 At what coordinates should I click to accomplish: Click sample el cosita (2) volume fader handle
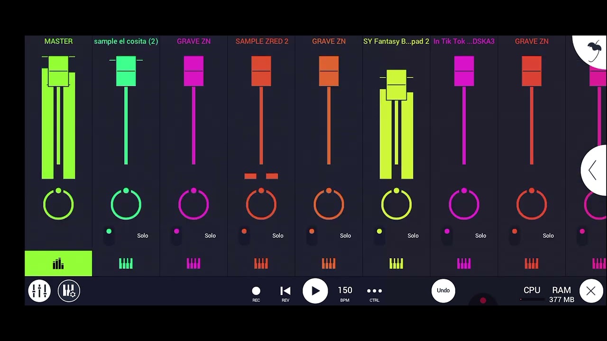(126, 71)
